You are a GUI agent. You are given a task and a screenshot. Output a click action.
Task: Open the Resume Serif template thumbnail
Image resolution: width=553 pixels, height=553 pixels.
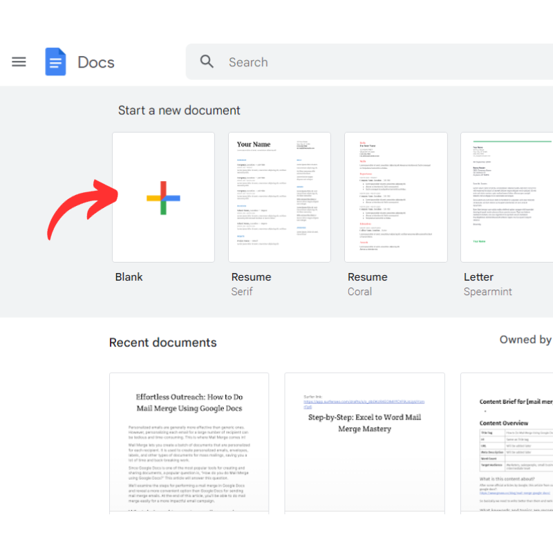click(279, 198)
